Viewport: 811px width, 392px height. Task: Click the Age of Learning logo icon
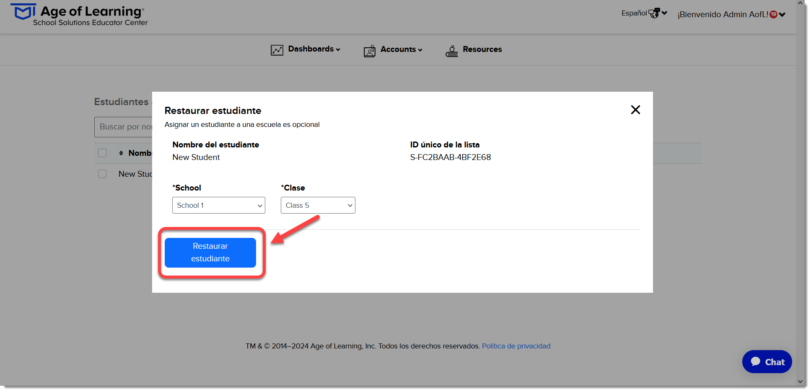tap(23, 12)
